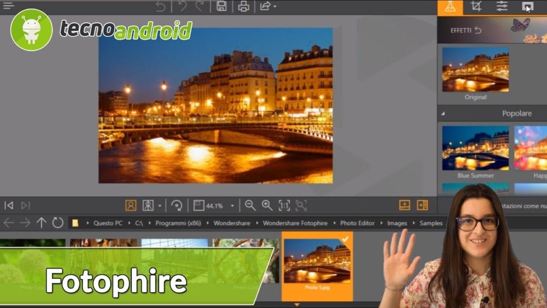Collapse the Popolare effects section
Viewport: 547px width, 308px height.
coord(443,113)
